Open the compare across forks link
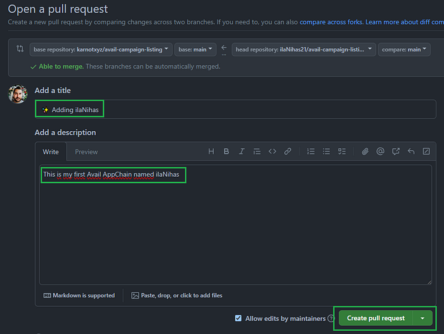444x334 pixels. tap(330, 22)
